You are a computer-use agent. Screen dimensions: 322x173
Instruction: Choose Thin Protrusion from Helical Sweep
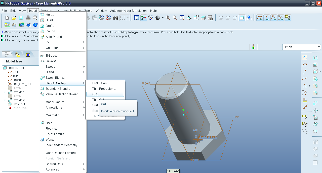[105, 89]
